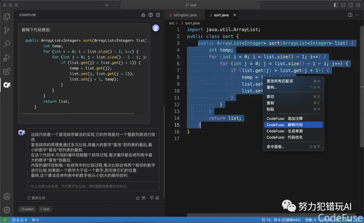
Task: Switch to the IsEnglish.java tab
Action: point(184,15)
